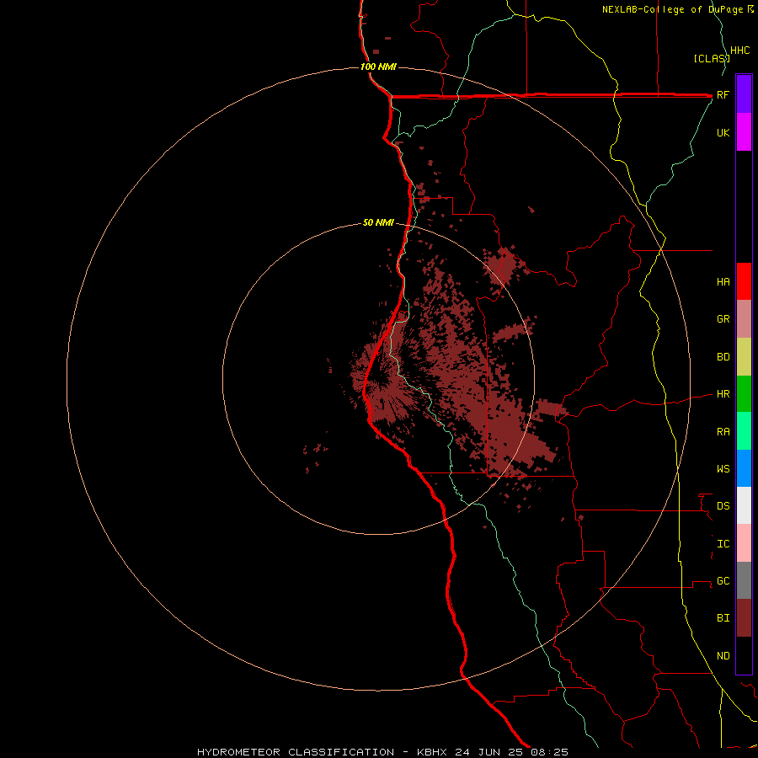Click the ND legend label
758x758 pixels.
[x=723, y=656]
